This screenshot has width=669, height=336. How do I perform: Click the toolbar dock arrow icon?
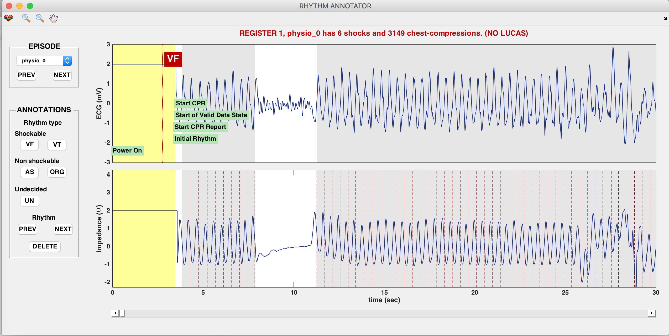pos(665,18)
